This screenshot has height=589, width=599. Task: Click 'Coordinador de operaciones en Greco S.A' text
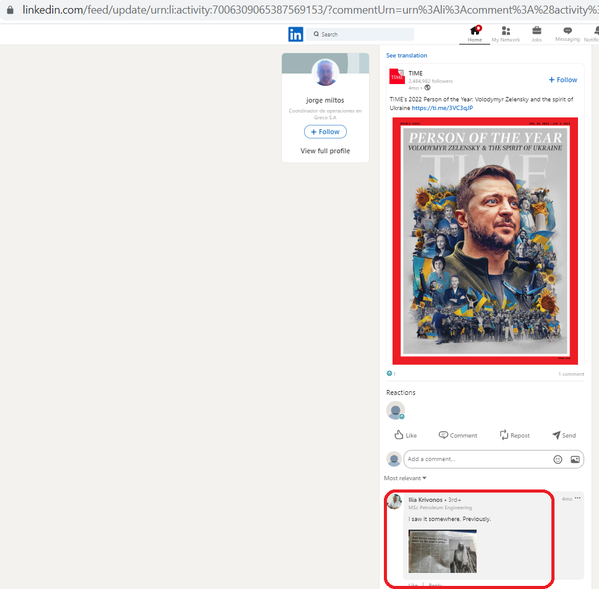click(325, 114)
